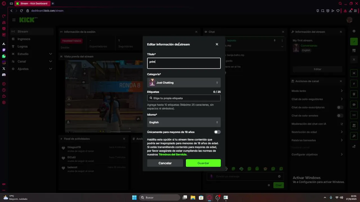Open a new browser tab
This screenshot has width=360, height=202.
coord(53,3)
